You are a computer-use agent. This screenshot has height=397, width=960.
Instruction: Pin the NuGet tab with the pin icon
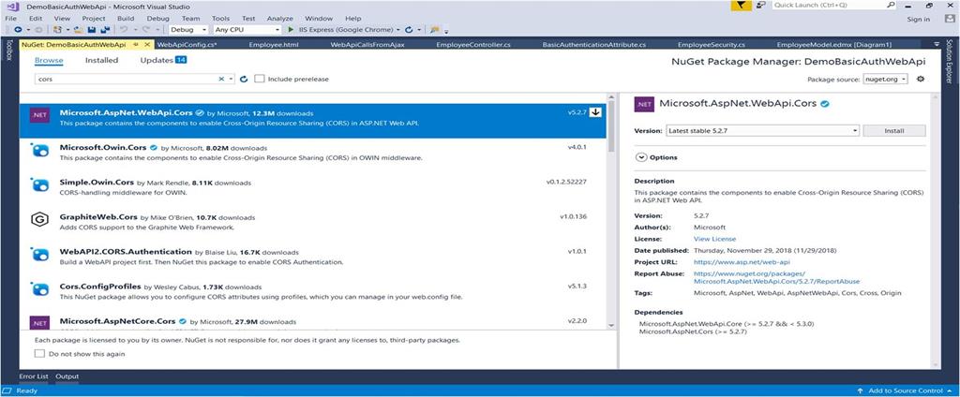click(136, 44)
